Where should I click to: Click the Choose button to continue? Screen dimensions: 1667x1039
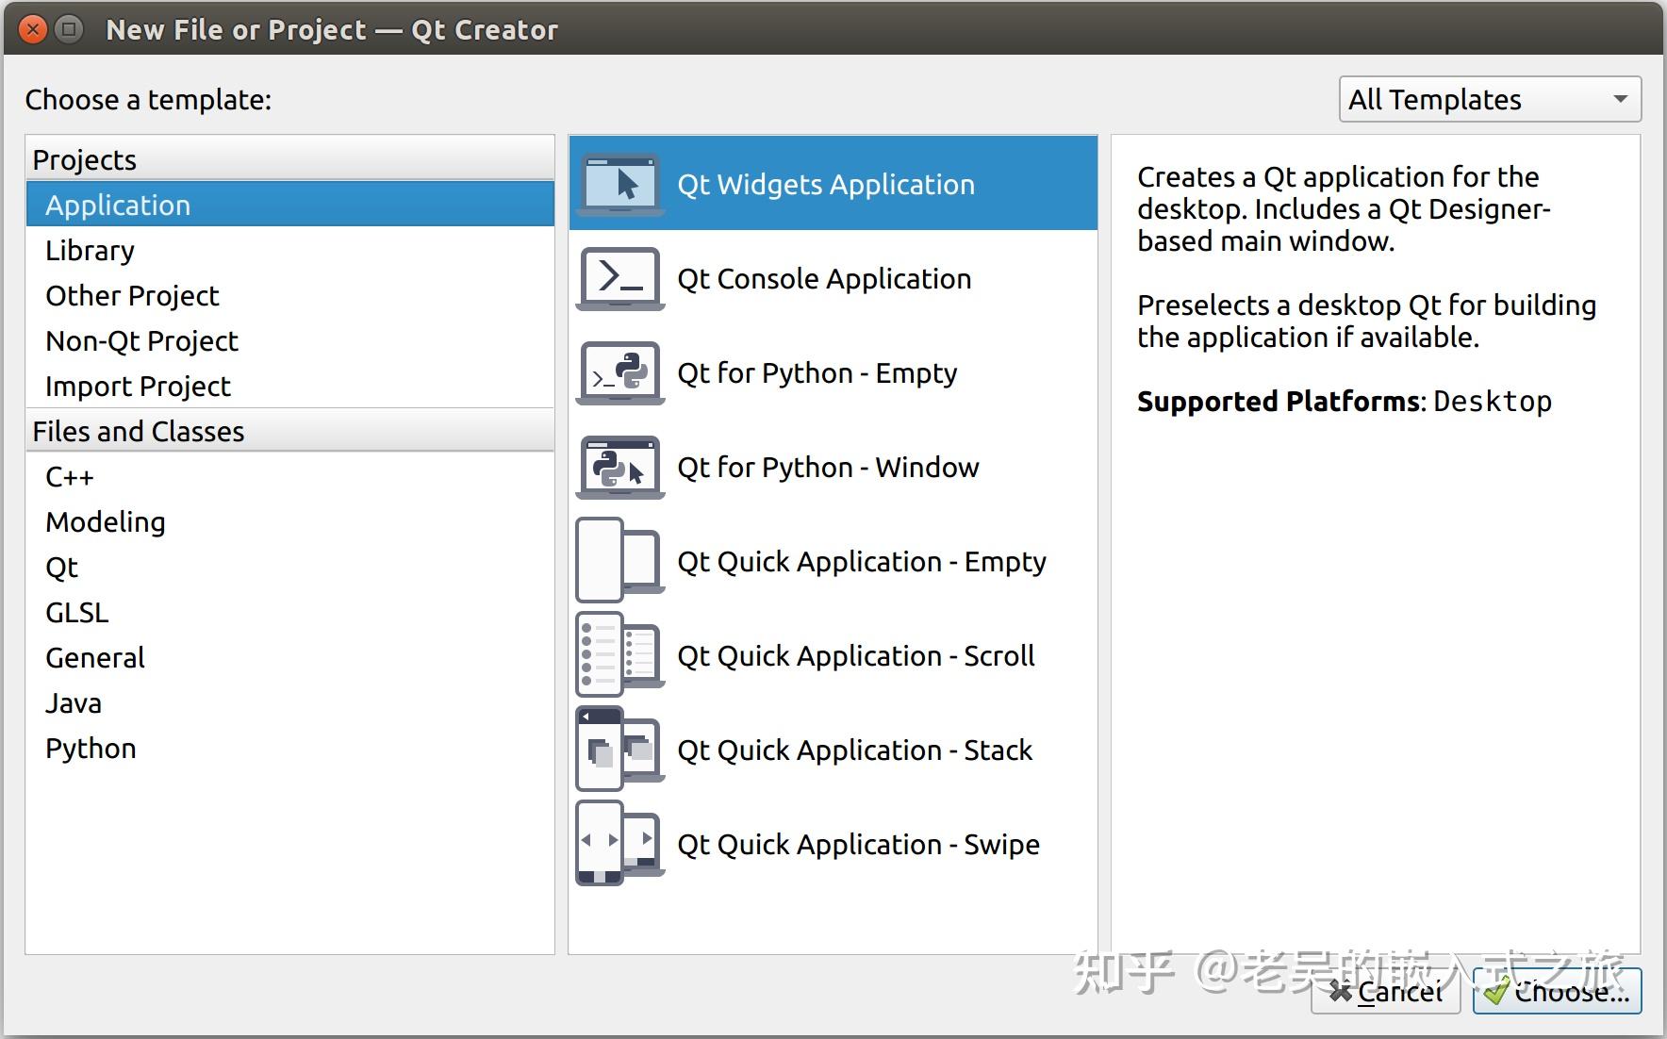point(1557,991)
